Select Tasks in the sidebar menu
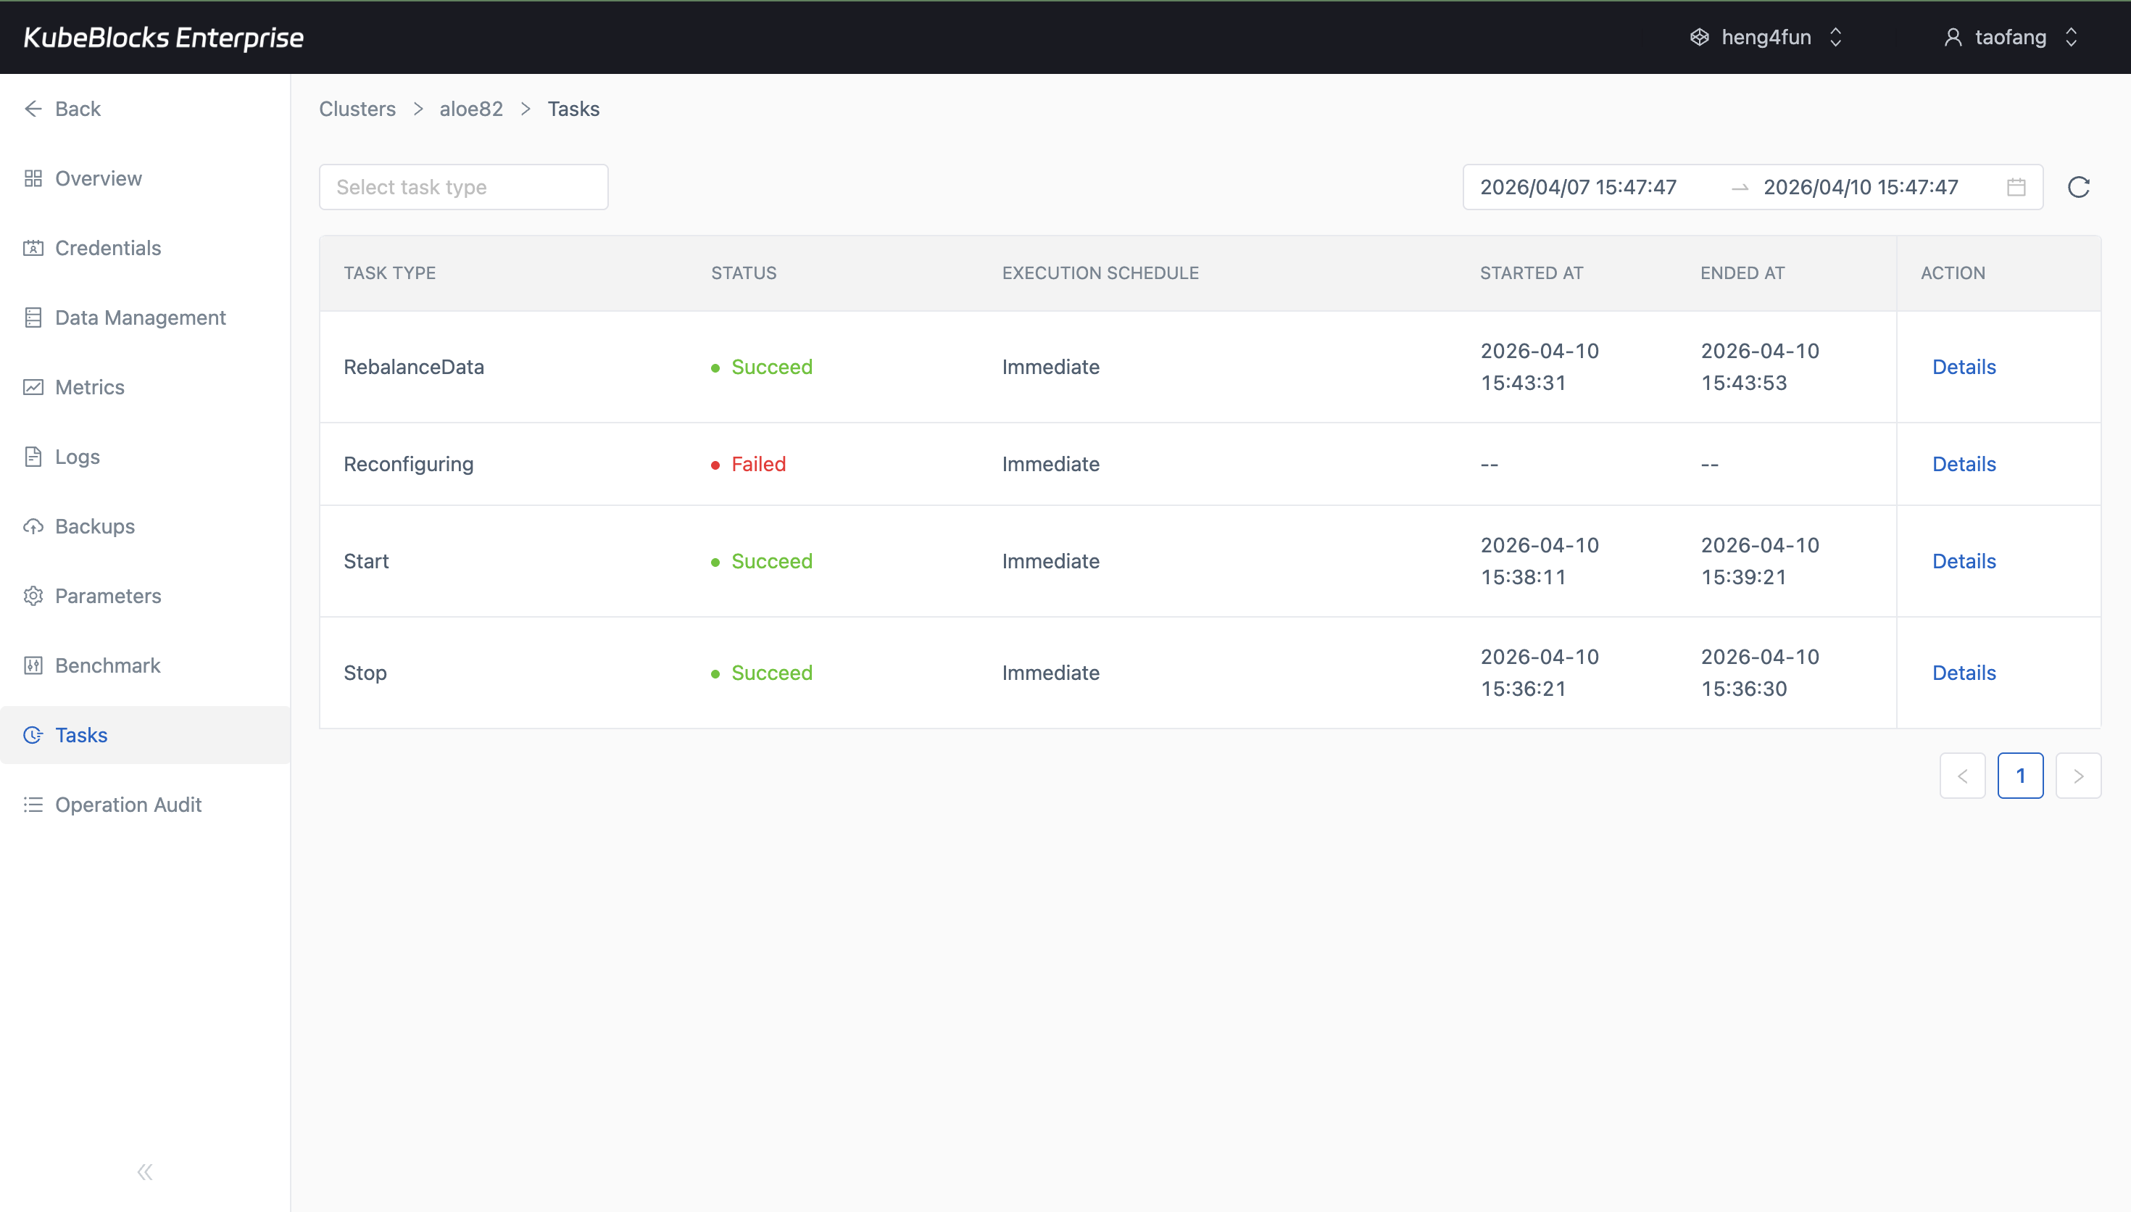This screenshot has height=1212, width=2131. tap(80, 735)
